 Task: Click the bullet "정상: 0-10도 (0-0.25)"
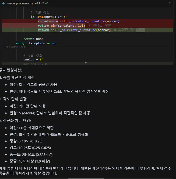26,141
